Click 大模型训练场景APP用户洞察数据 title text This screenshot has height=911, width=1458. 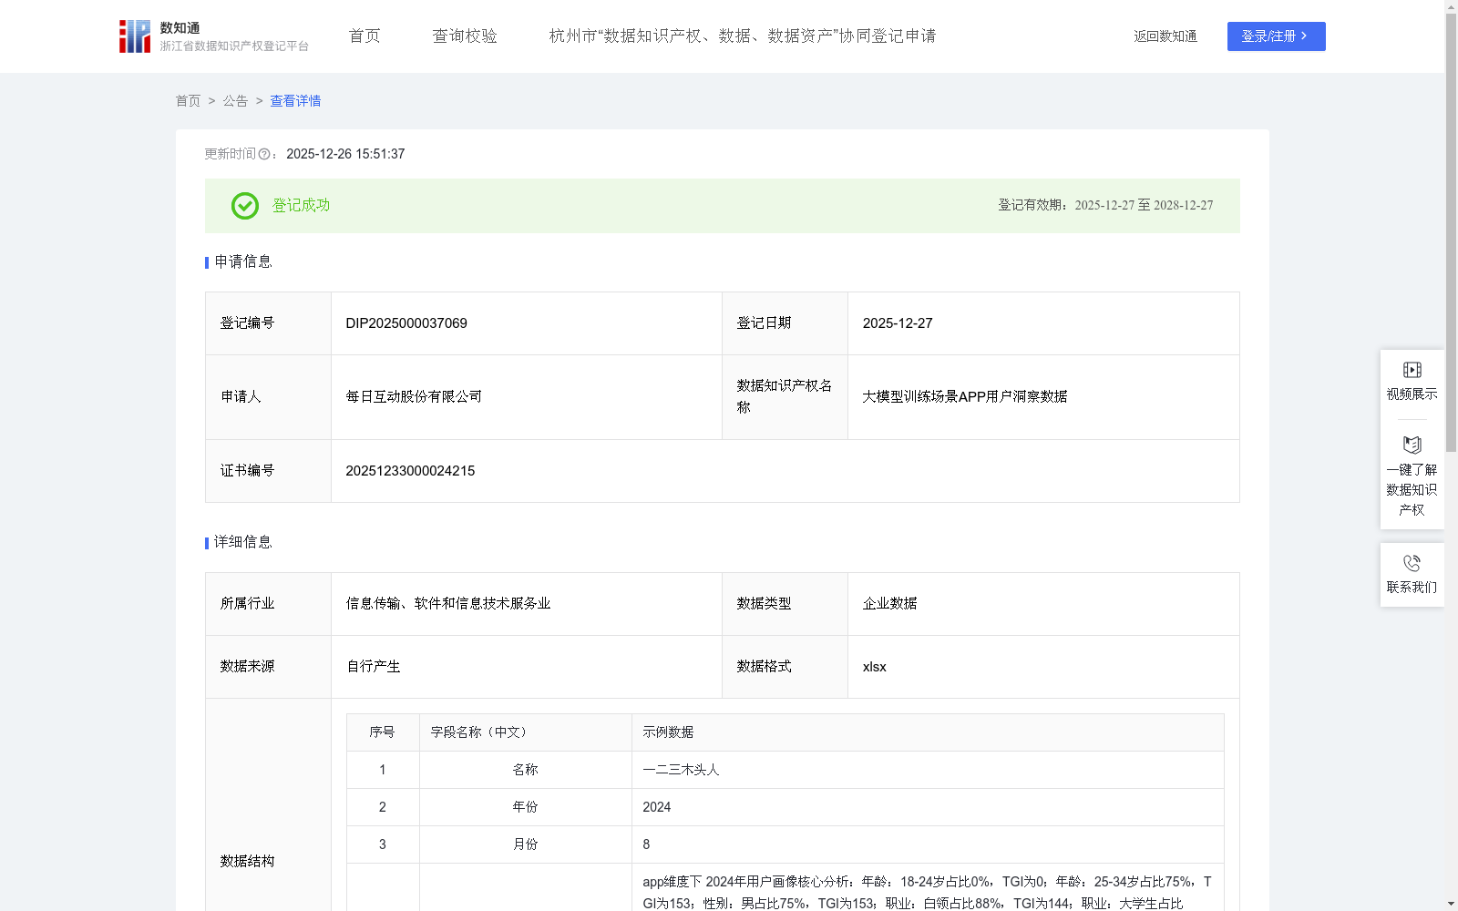[x=965, y=397]
